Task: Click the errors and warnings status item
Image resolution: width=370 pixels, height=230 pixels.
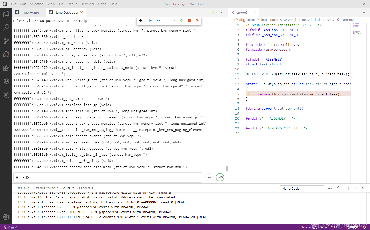Action: pos(11,227)
